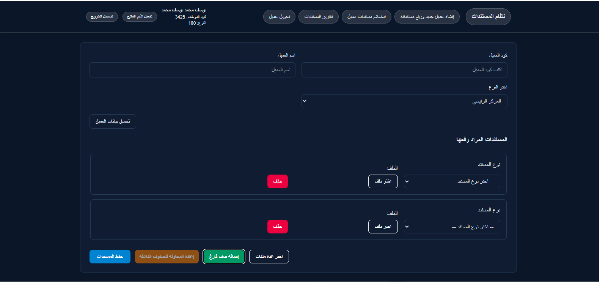Open document type dropdown in second document row
This screenshot has height=282, width=600.
click(452, 227)
